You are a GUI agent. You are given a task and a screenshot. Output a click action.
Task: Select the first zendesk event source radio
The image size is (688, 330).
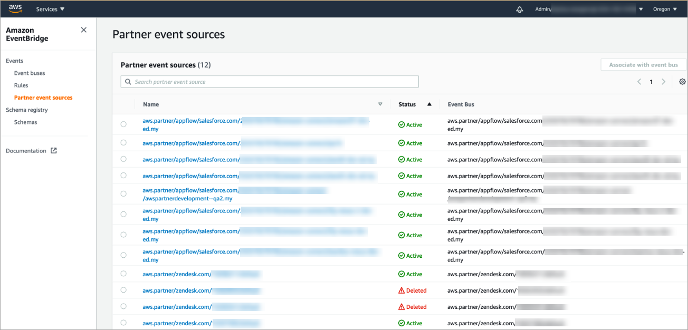[x=123, y=274]
